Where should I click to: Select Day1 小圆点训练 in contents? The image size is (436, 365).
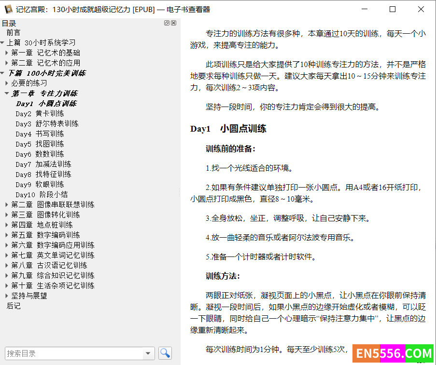tap(46, 104)
